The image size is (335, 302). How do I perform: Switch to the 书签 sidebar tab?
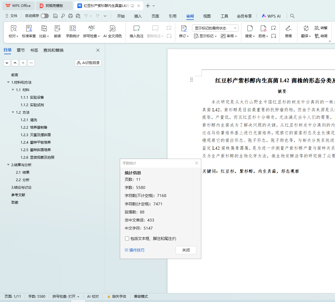click(x=34, y=50)
